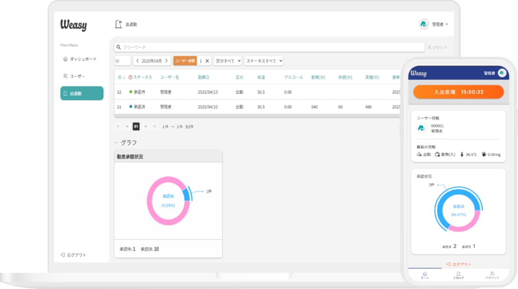Screen dimensions: 518x289
Task: Tap the orange 入出処理 button on phone
Action: pos(459,92)
